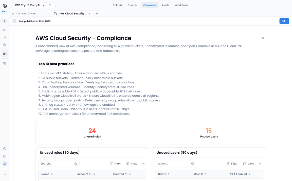Click 'Unused users (90 days)' heading
This screenshot has width=292, height=181.
(177, 152)
